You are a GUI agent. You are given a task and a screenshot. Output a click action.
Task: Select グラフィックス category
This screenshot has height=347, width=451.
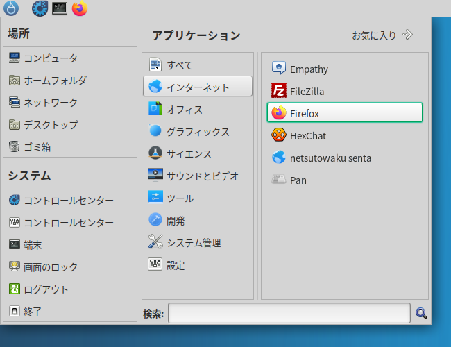tap(198, 131)
